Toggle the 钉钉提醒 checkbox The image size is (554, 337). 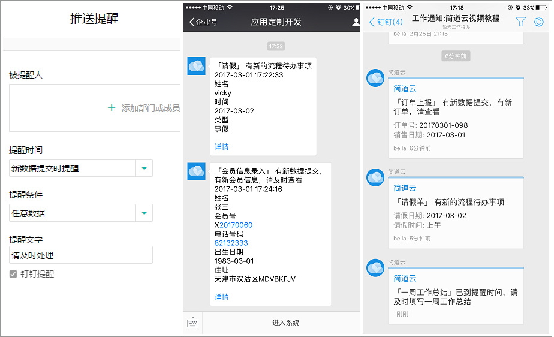[13, 274]
